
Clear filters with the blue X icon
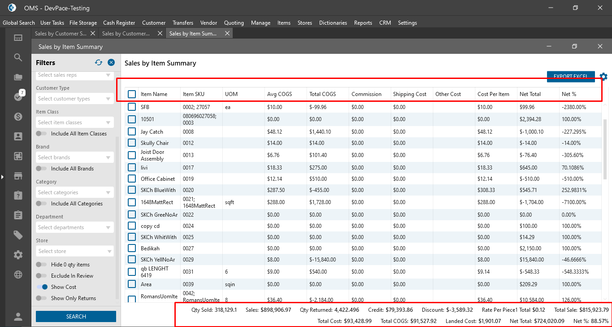click(111, 63)
